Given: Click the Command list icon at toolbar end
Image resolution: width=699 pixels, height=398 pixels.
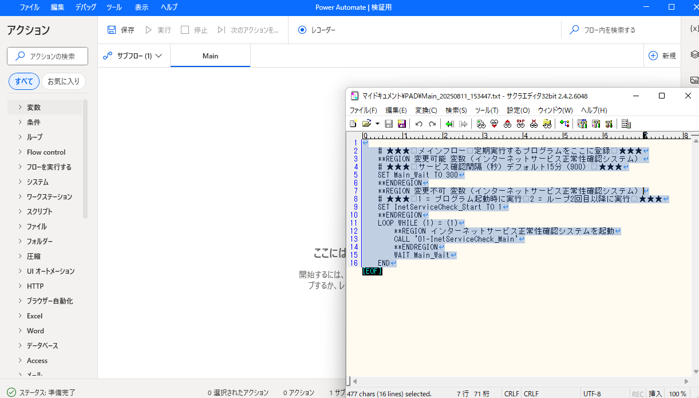Looking at the screenshot, I should 626,124.
